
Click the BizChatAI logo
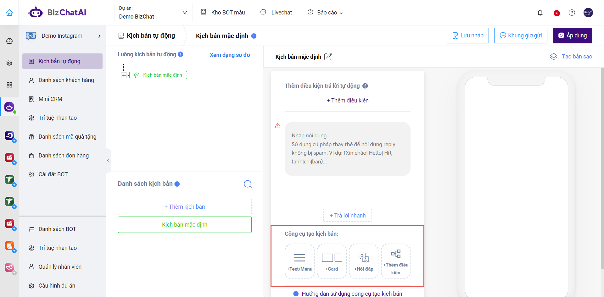pos(57,13)
